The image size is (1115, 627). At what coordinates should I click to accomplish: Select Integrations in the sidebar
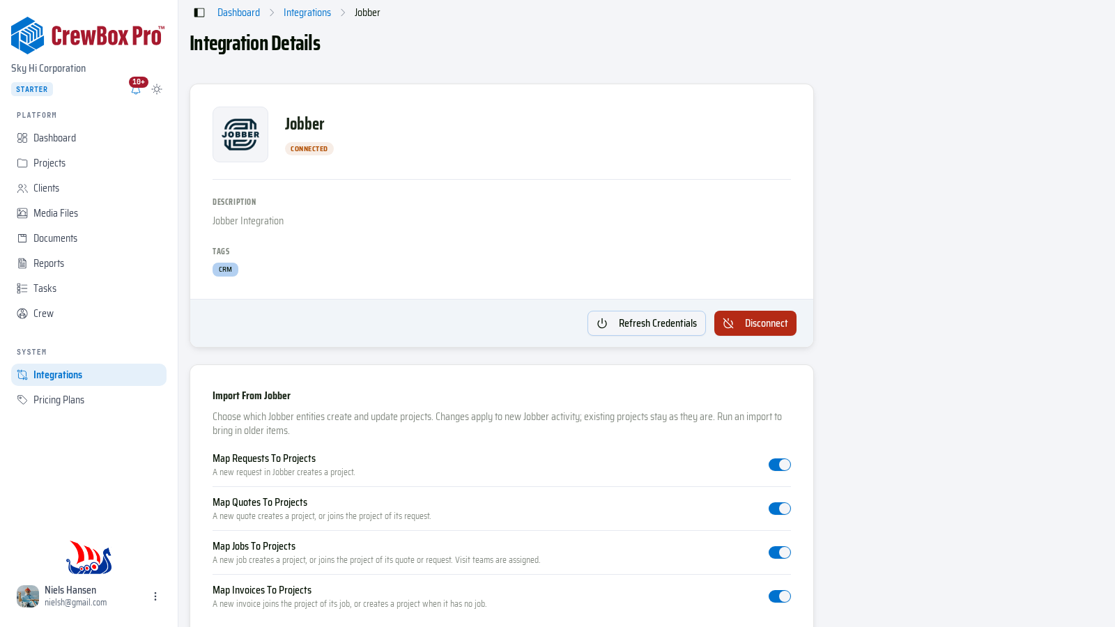click(89, 375)
